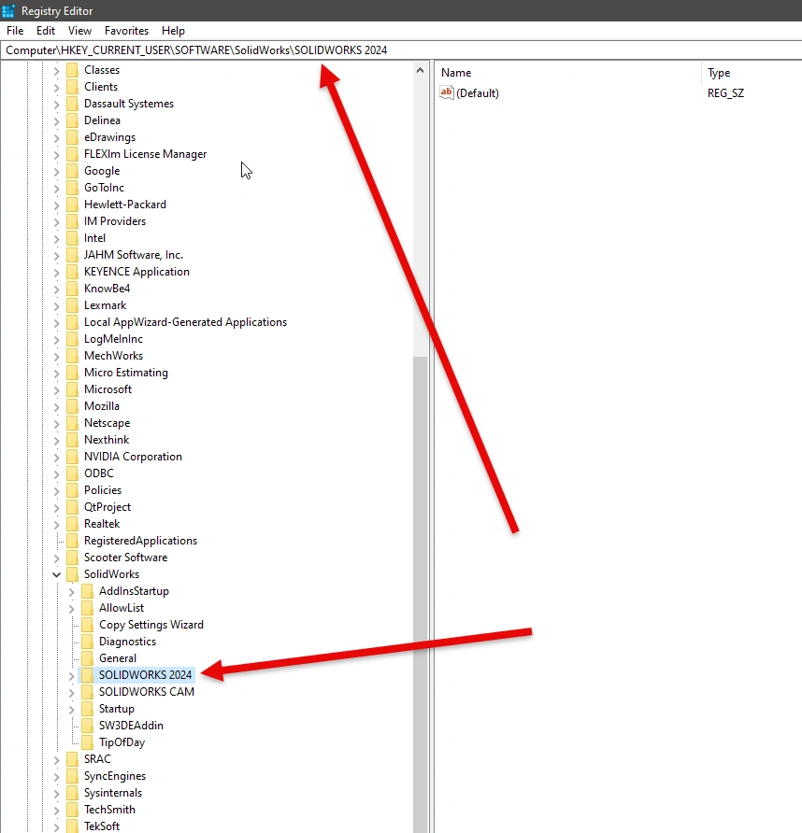Select the KnowBe4 folder icon
802x833 pixels.
click(72, 289)
